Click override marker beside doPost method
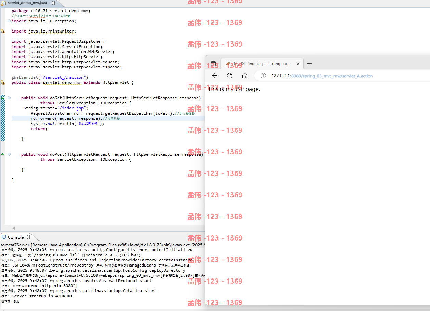 click(x=3, y=154)
